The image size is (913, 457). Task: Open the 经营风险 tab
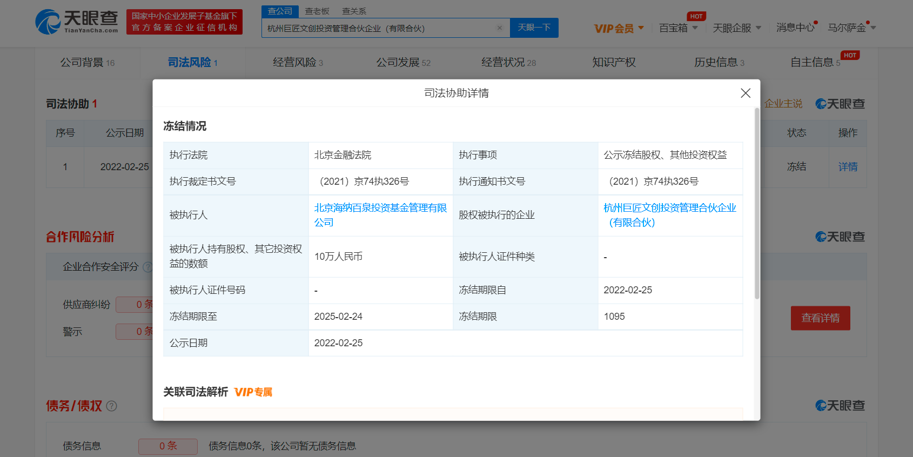(297, 63)
